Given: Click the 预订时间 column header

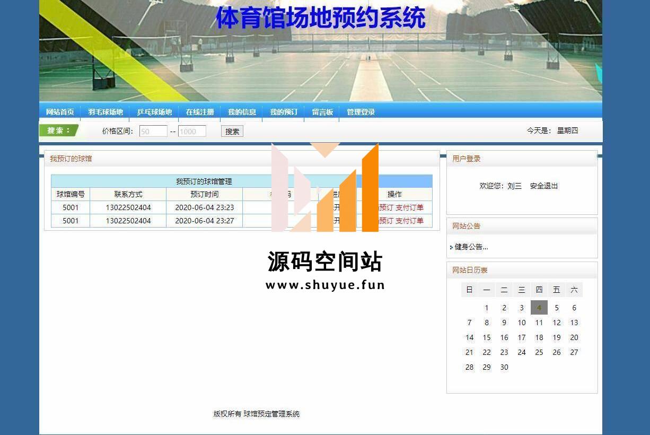Looking at the screenshot, I should [205, 194].
